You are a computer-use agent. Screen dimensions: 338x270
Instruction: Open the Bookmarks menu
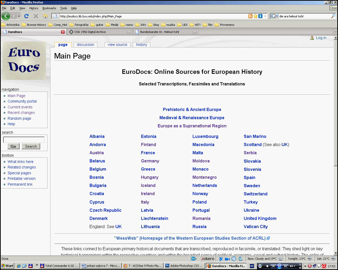click(x=49, y=8)
